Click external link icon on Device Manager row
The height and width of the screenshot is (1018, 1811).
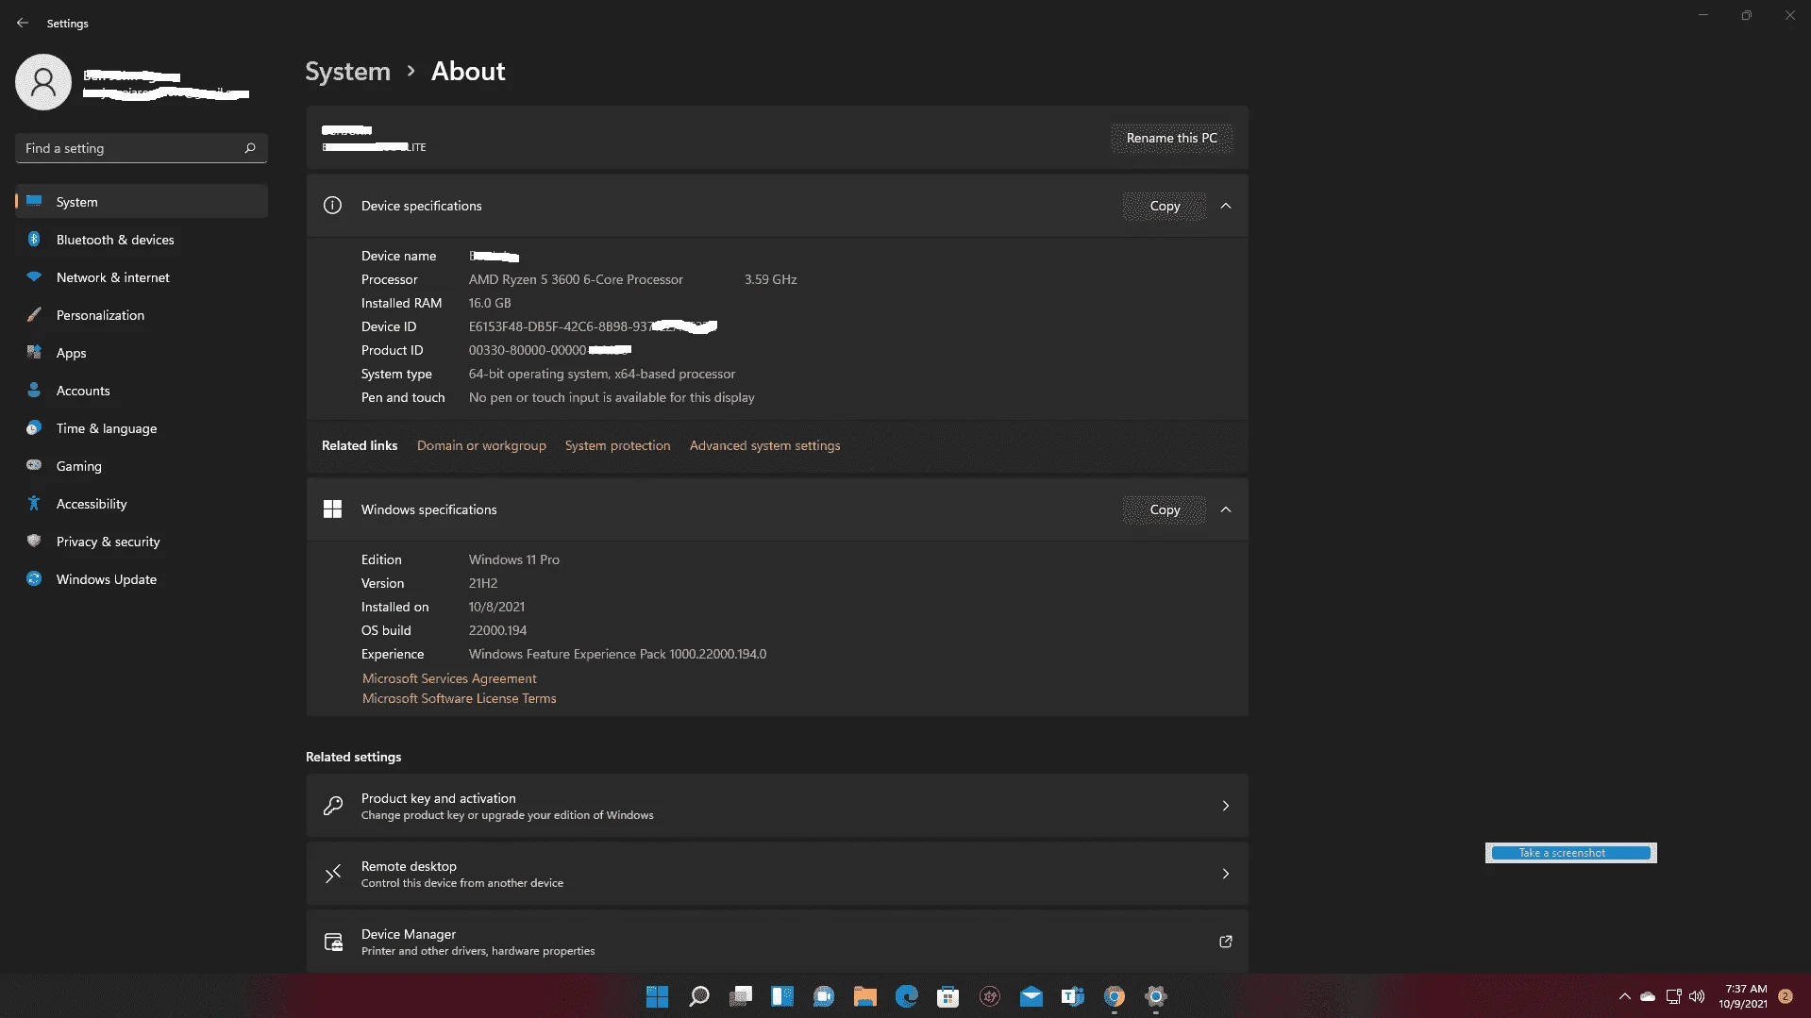[1226, 942]
